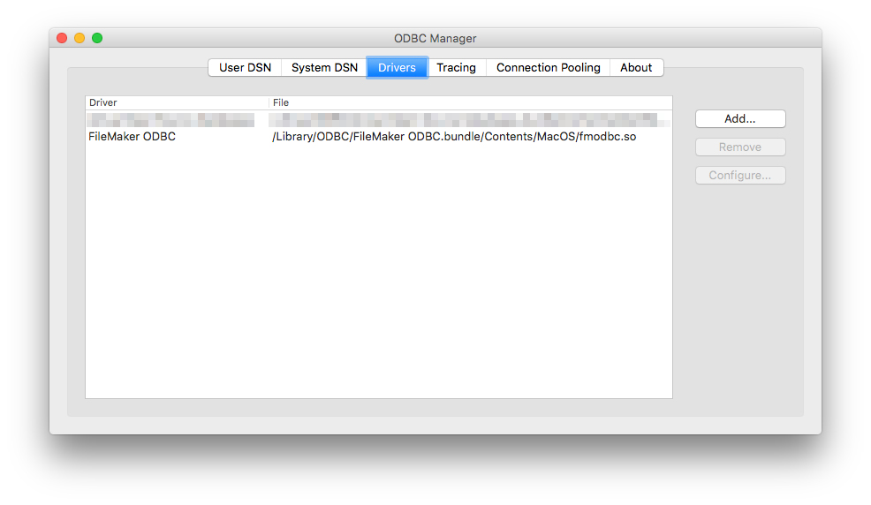Select the FileMaker ODBC driver row

coord(133,137)
